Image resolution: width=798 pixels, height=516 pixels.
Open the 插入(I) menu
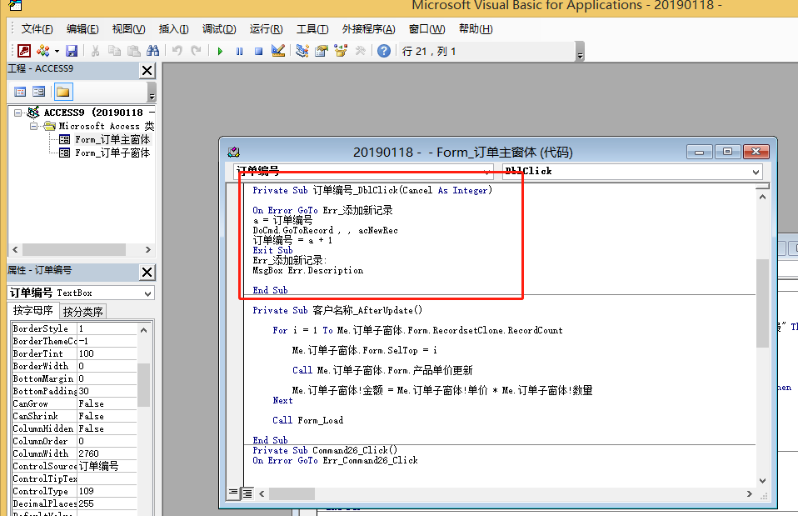tap(173, 29)
